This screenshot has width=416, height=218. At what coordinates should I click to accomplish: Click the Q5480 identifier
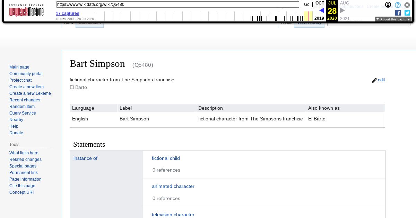click(142, 65)
